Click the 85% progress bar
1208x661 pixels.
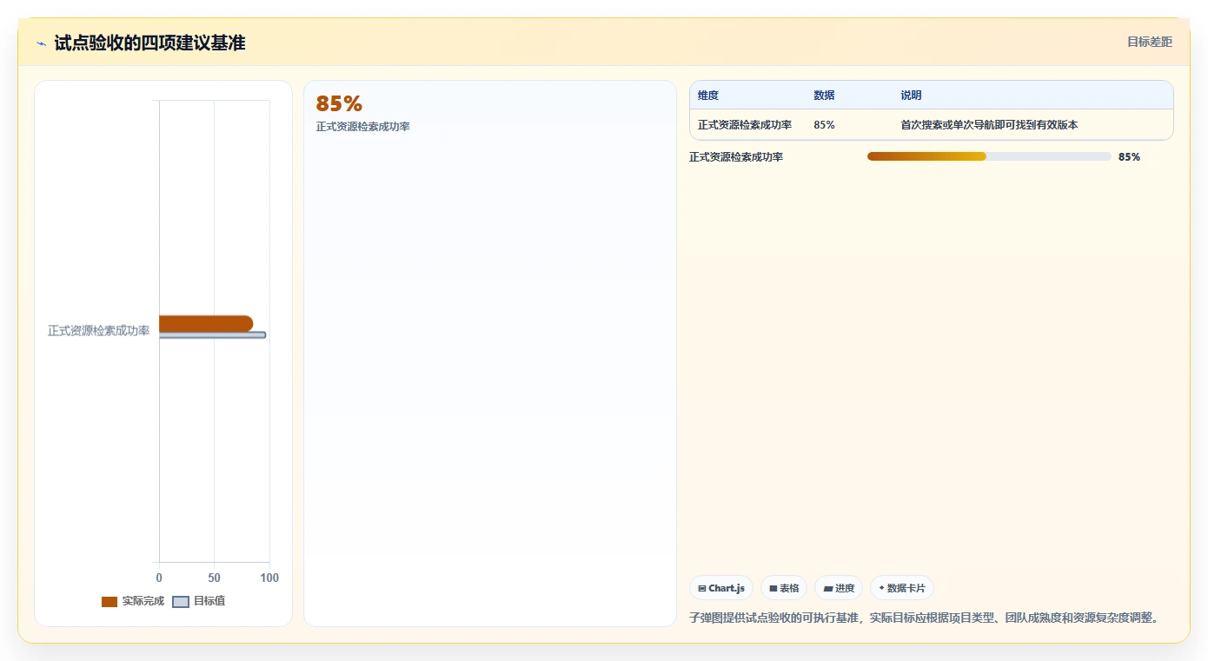click(x=989, y=156)
